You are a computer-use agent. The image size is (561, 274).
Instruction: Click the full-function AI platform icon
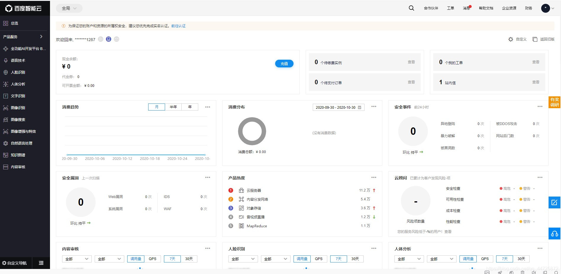point(6,48)
